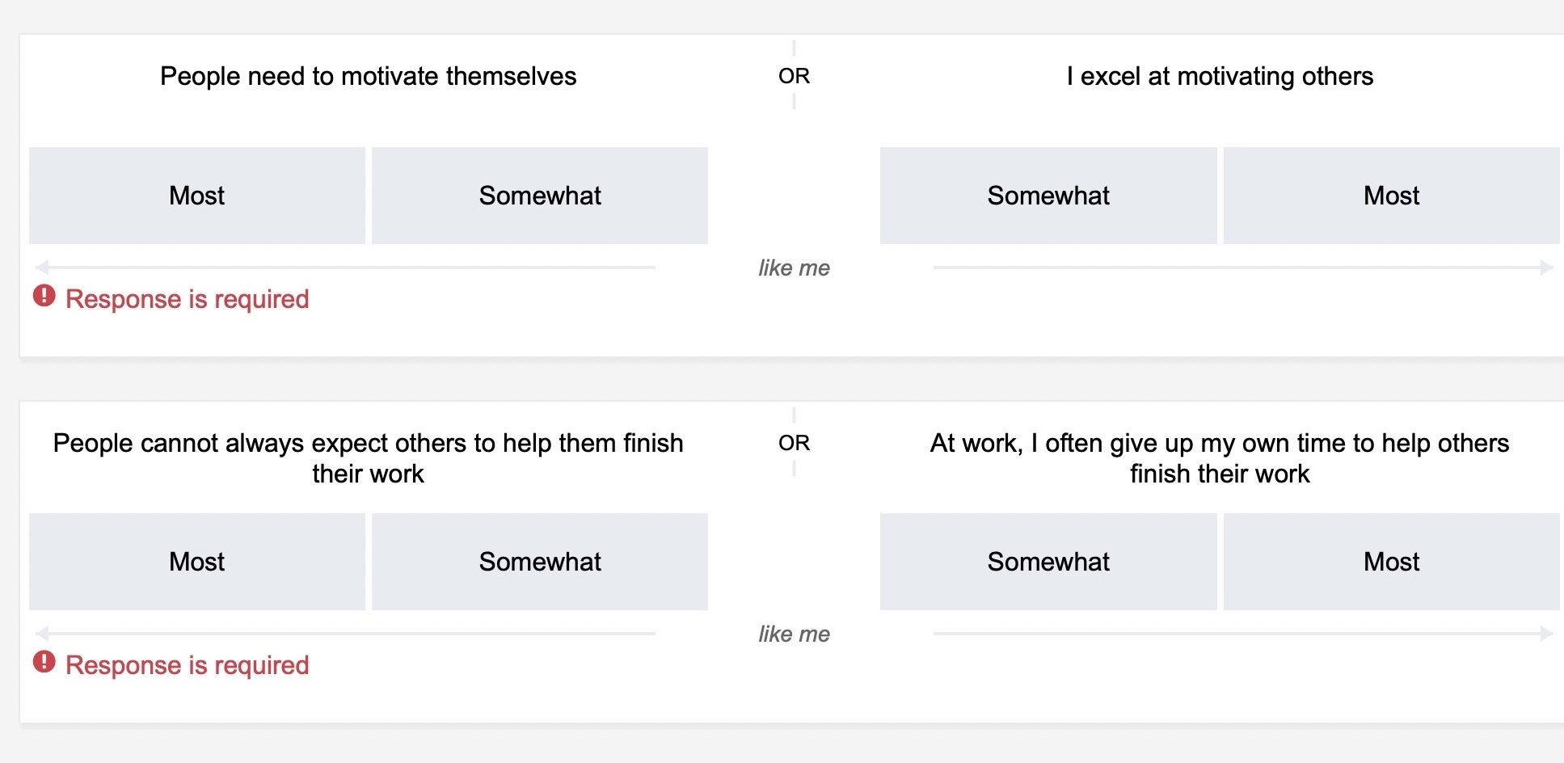
Task: Click the red error icon in the help-others question
Action: tap(44, 663)
